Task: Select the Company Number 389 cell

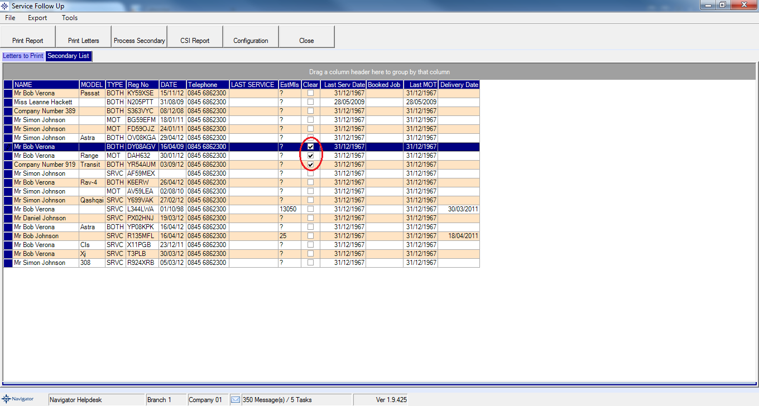Action: 46,111
